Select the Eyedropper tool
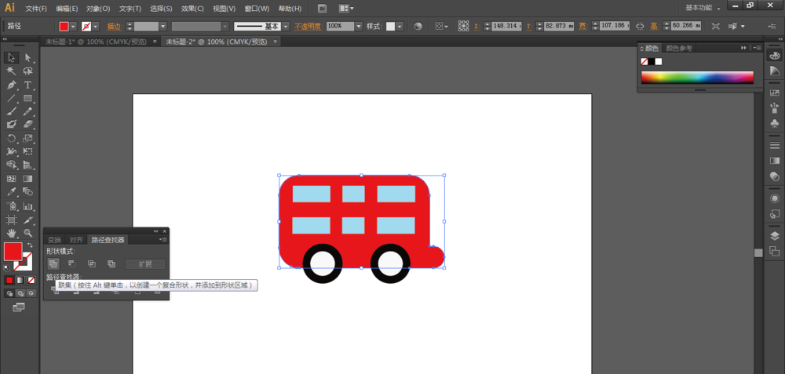785x374 pixels. click(12, 191)
